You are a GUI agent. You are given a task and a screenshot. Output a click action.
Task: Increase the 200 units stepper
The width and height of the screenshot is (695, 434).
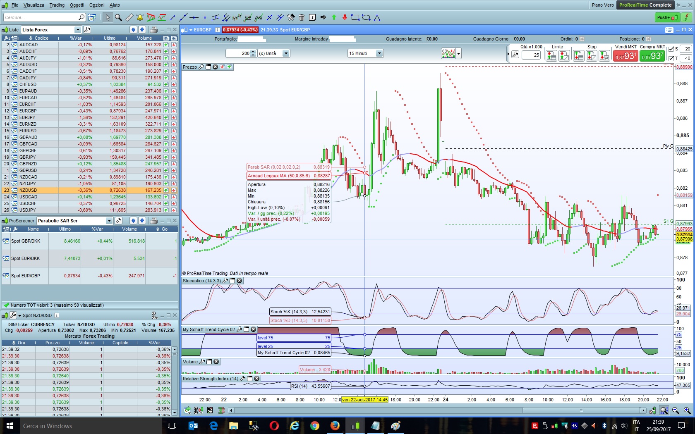point(253,52)
